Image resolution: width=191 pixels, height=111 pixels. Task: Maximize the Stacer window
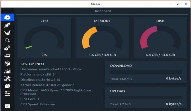[x=178, y=4]
